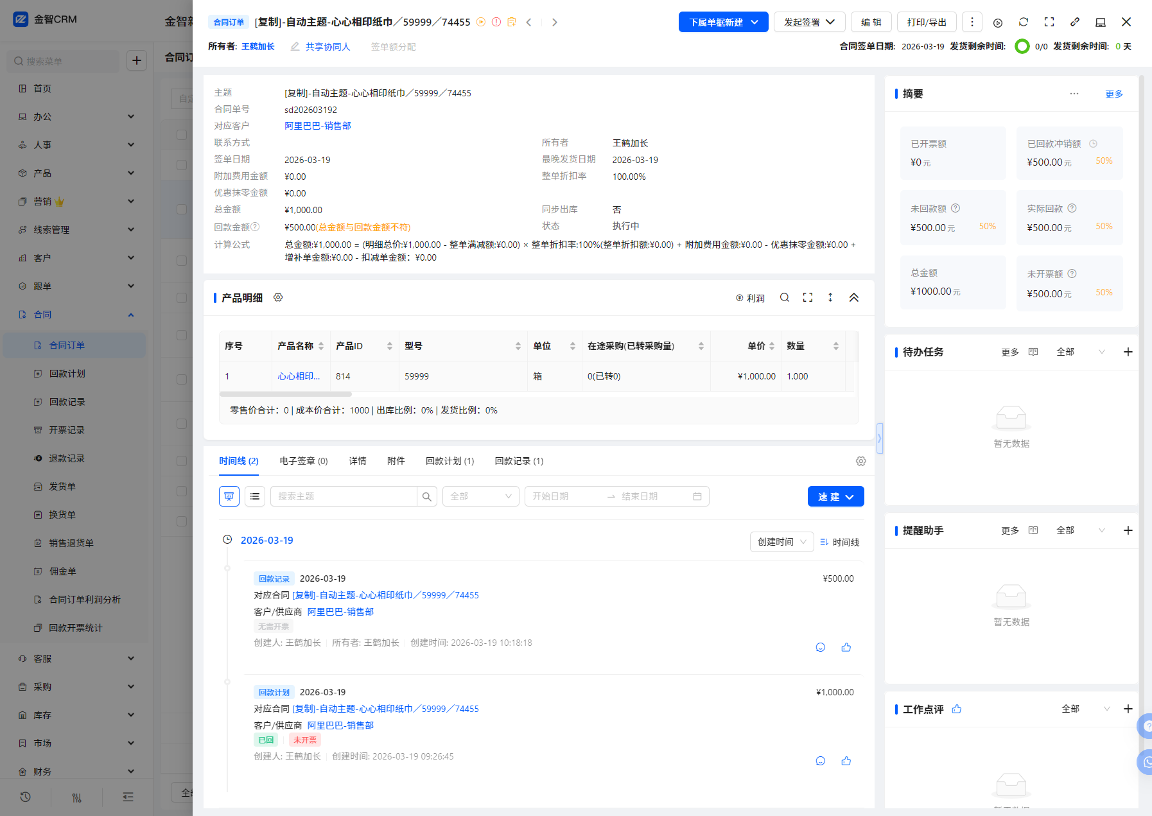
Task: Collapse the product detail section
Action: [x=854, y=298]
